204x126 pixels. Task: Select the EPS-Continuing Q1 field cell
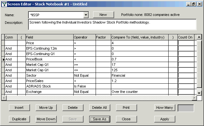coord(49,54)
